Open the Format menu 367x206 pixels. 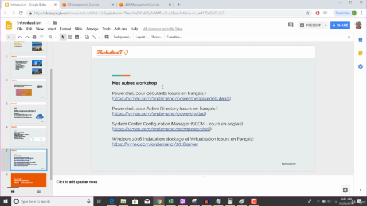pos(65,29)
